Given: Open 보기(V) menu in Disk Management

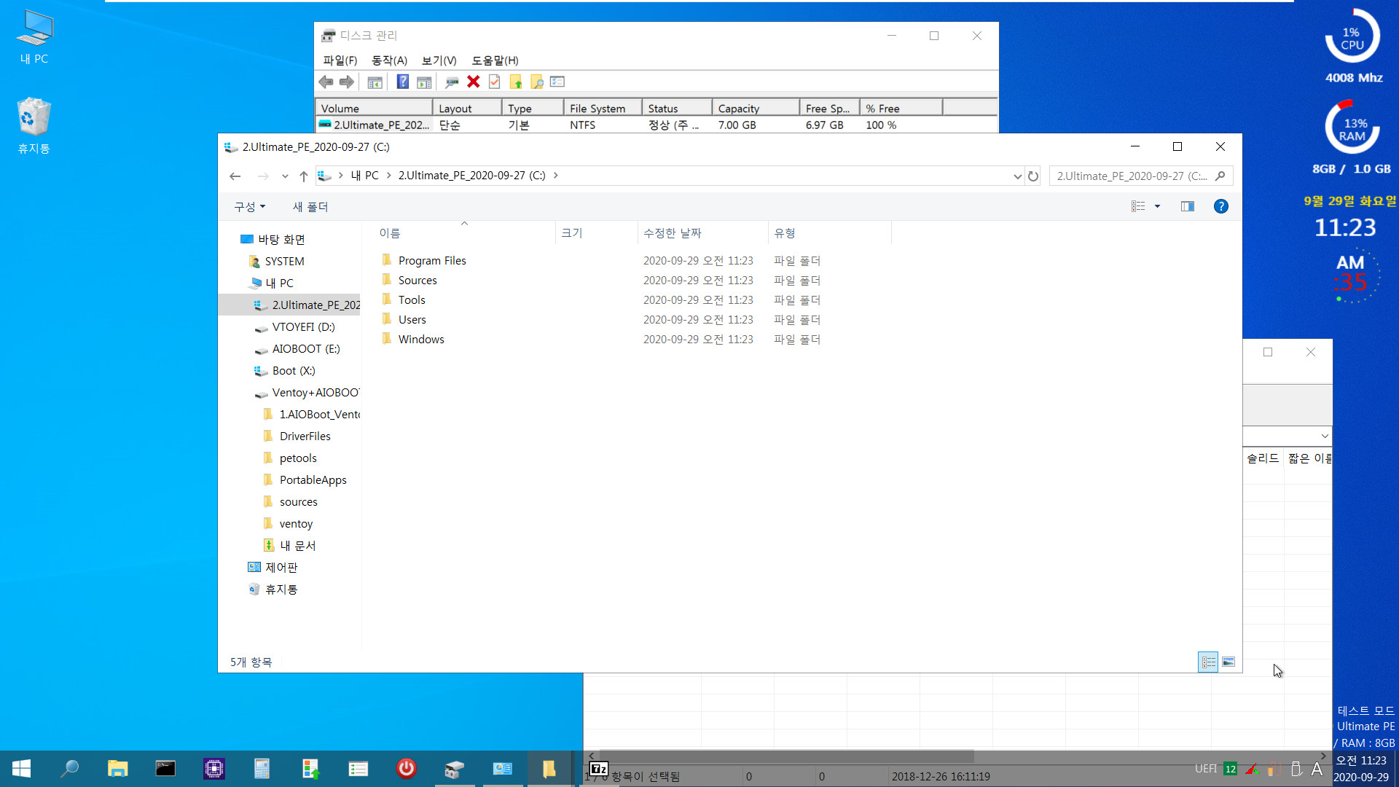Looking at the screenshot, I should pos(439,60).
